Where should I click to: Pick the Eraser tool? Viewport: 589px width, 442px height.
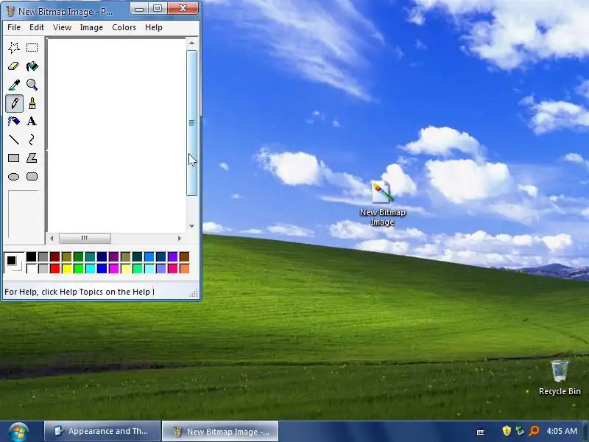point(14,66)
